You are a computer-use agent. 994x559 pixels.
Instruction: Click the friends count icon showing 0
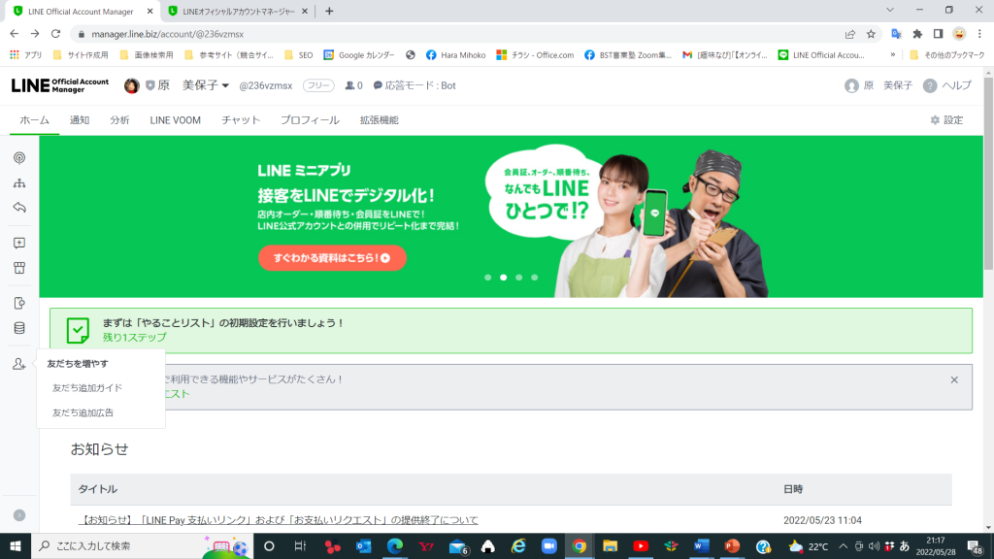349,85
